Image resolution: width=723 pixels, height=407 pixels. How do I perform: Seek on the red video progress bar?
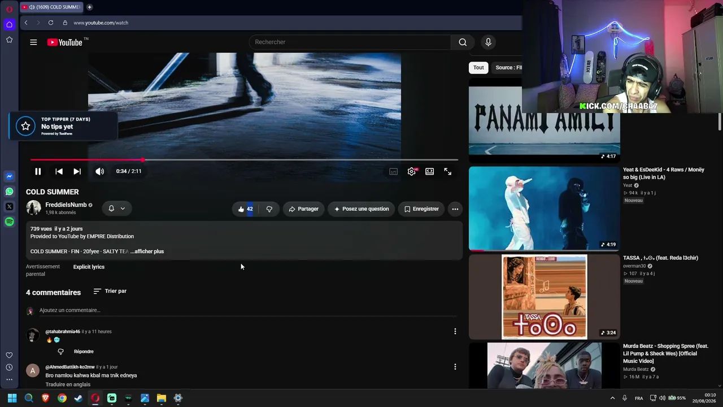point(244,160)
